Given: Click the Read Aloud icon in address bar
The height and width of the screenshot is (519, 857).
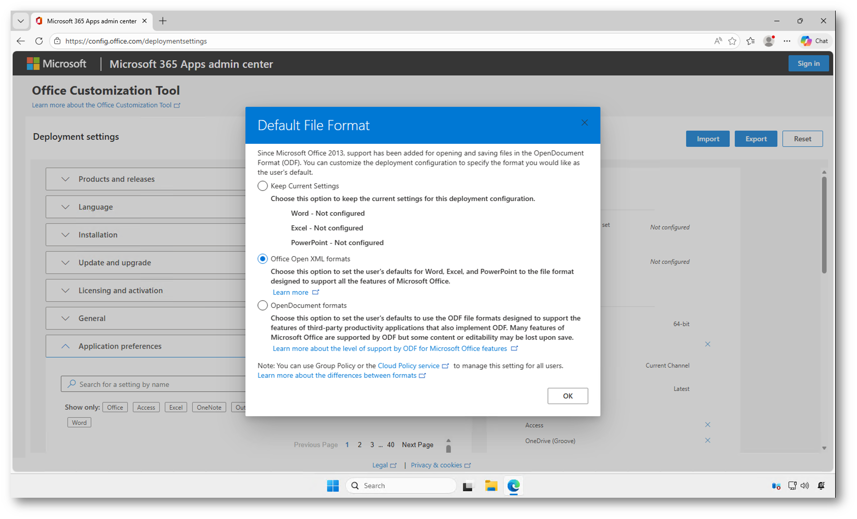Looking at the screenshot, I should (x=718, y=41).
